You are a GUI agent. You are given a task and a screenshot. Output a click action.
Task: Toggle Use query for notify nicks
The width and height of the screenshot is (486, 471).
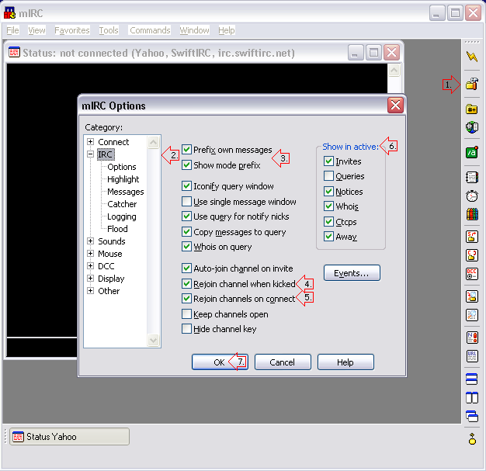186,216
